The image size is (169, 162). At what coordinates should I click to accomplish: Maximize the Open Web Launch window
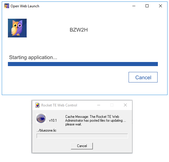147,6
